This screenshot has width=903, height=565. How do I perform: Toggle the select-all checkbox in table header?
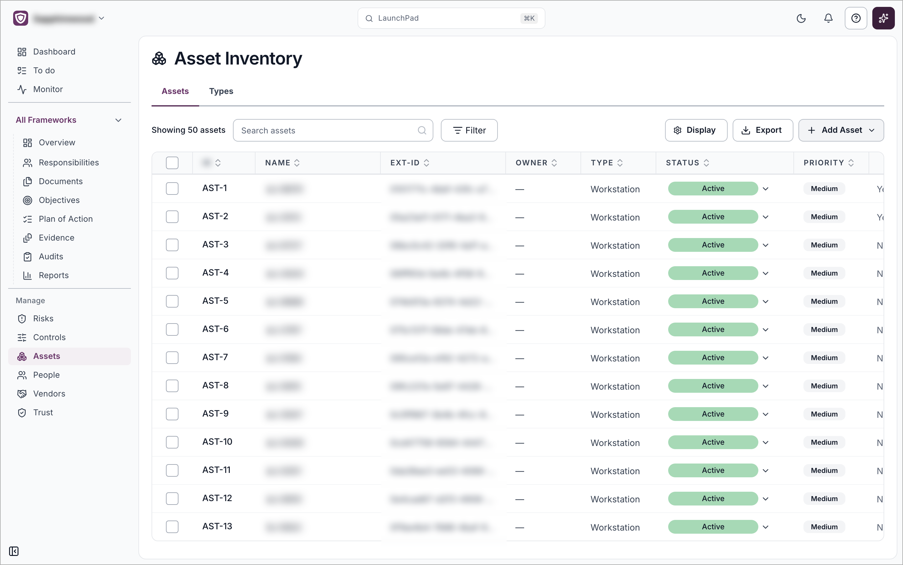(x=172, y=163)
